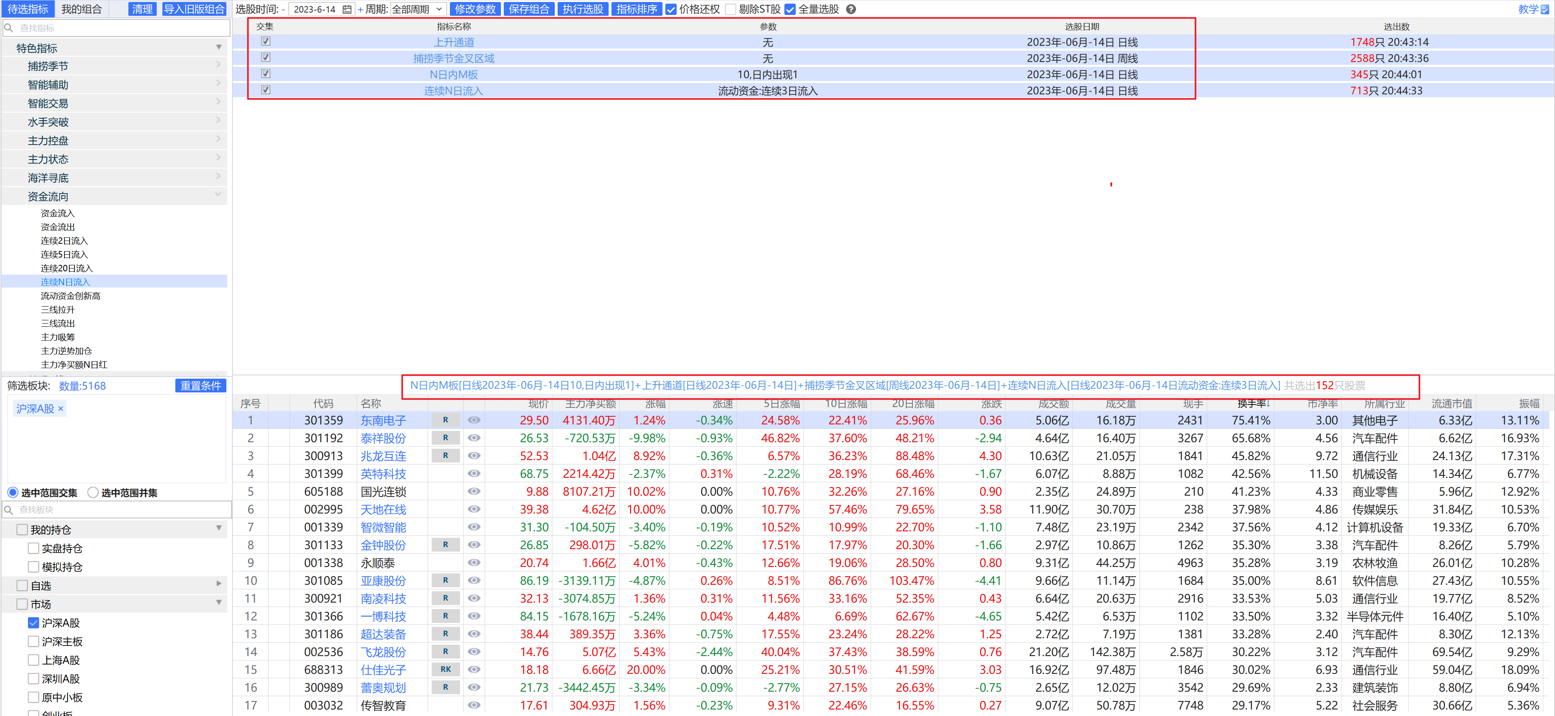Viewport: 1555px width, 716px height.
Task: Step the selection date forward with plus
Action: pyautogui.click(x=360, y=10)
